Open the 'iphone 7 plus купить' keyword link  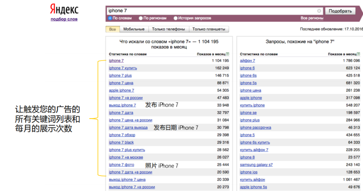tap(127, 150)
